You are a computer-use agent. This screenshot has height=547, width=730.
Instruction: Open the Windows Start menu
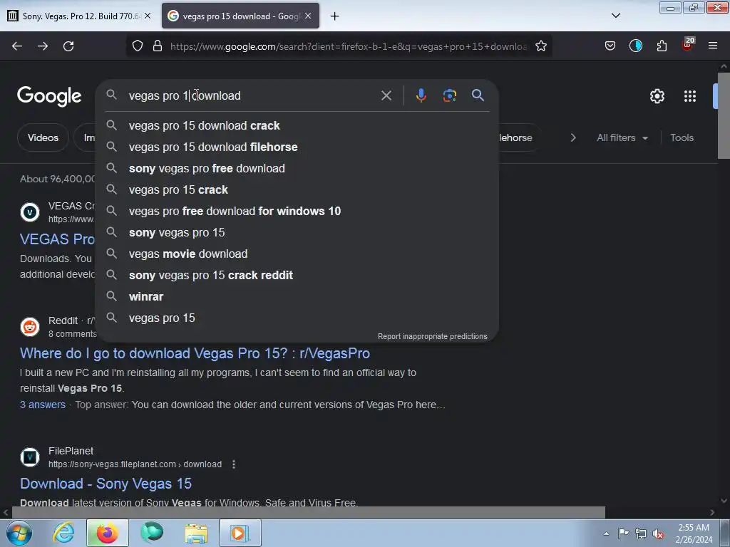pyautogui.click(x=19, y=533)
